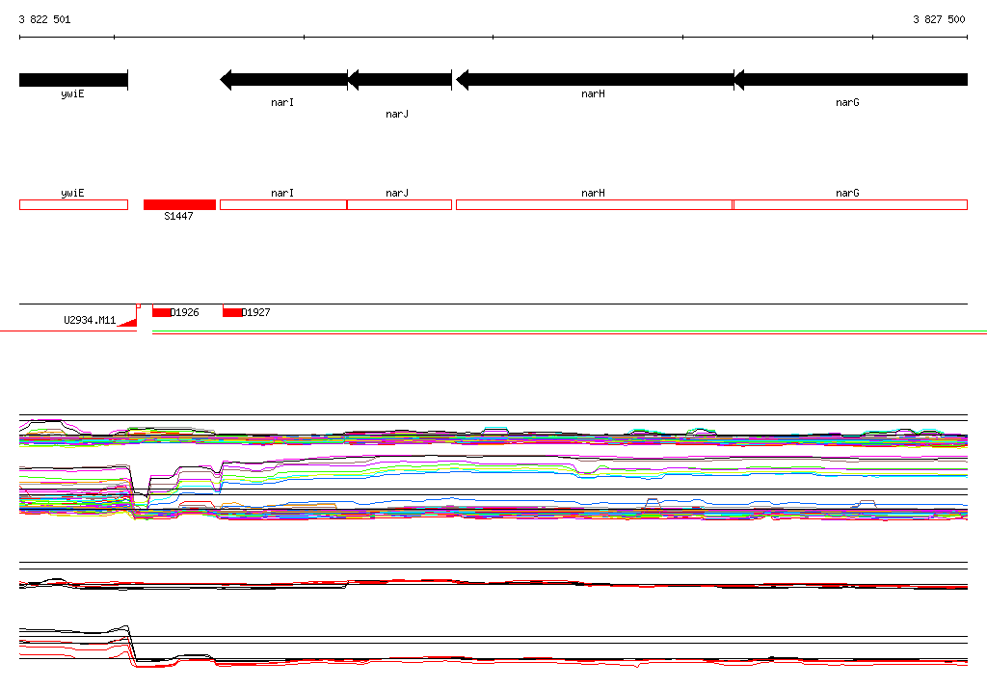
Task: Click the narH gene arrow
Action: pos(595,80)
